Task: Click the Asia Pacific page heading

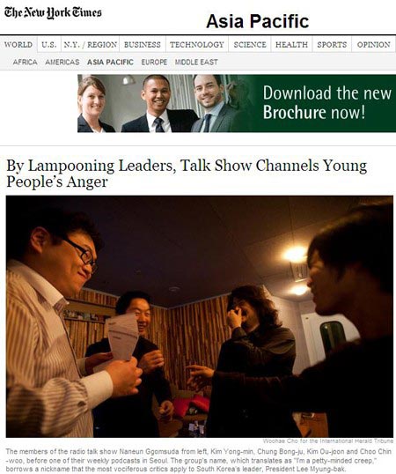Action: pyautogui.click(x=258, y=21)
